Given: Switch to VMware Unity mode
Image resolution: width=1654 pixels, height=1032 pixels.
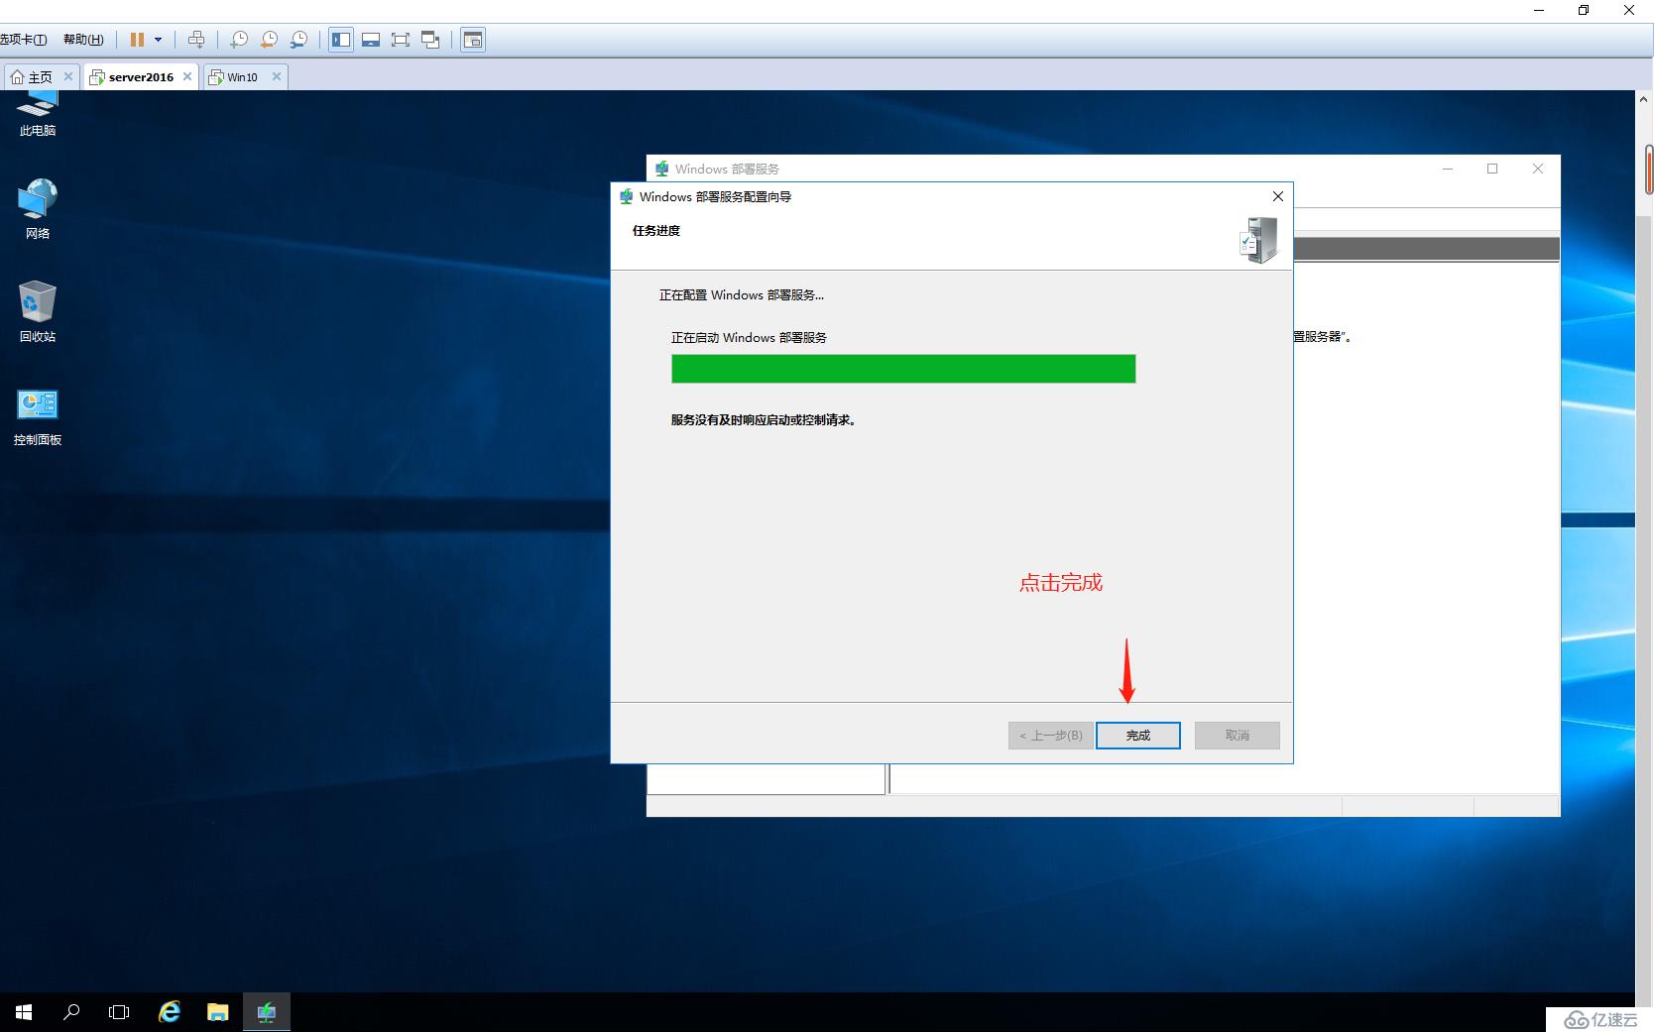Looking at the screenshot, I should click(430, 40).
